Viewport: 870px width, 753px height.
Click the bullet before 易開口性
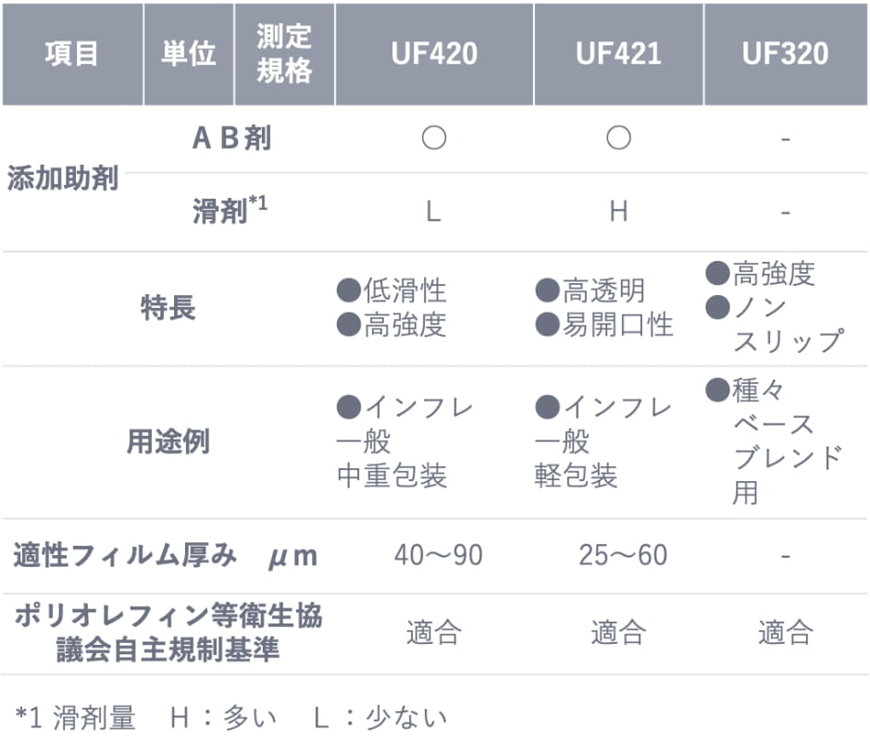click(547, 325)
